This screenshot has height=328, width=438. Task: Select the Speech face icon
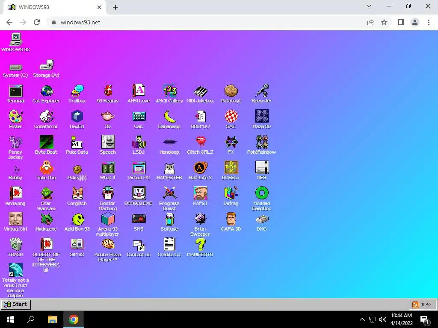pyautogui.click(x=108, y=142)
